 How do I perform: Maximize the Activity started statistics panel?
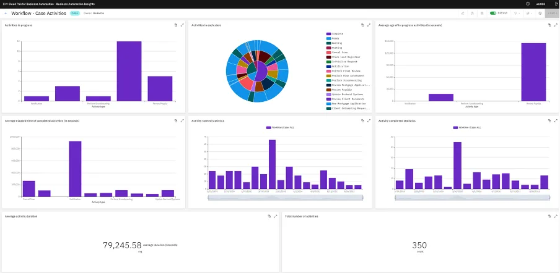click(x=369, y=120)
